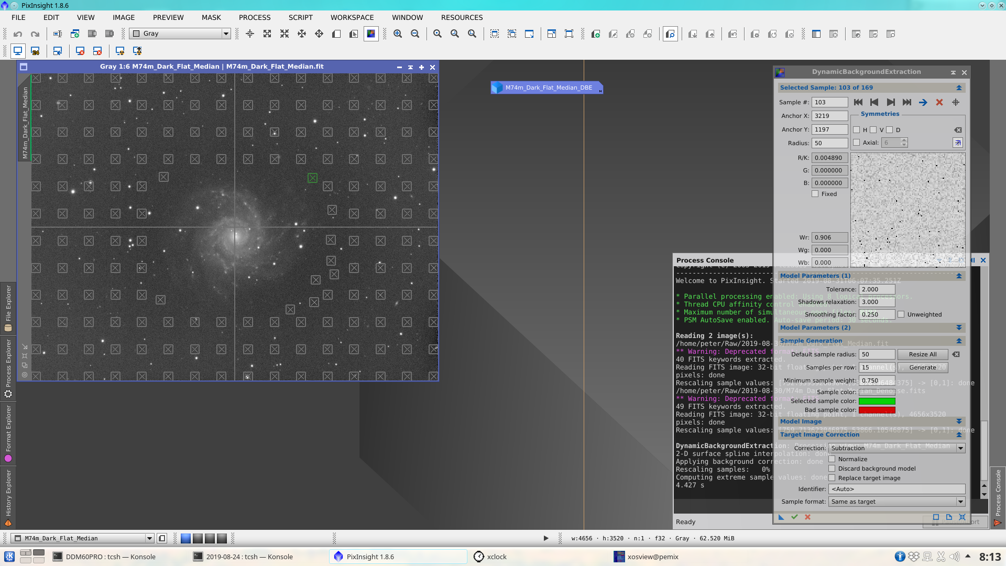Click the undo arrow in main toolbar
Viewport: 1006px width, 566px height.
pos(18,34)
